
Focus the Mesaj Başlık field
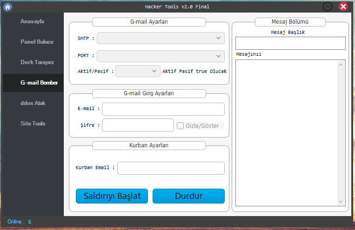click(x=290, y=43)
